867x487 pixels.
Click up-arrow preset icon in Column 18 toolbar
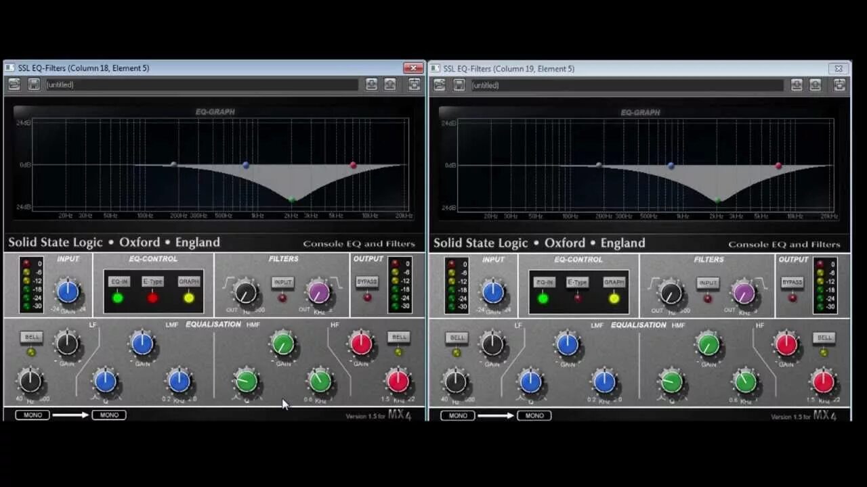(x=390, y=84)
